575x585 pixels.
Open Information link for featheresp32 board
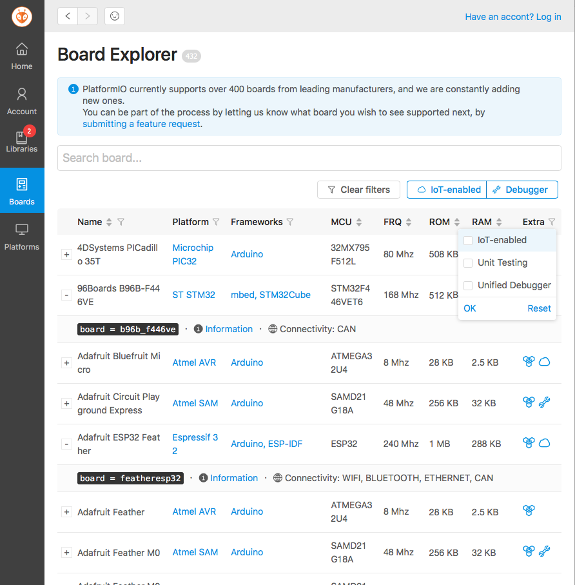[x=234, y=478]
